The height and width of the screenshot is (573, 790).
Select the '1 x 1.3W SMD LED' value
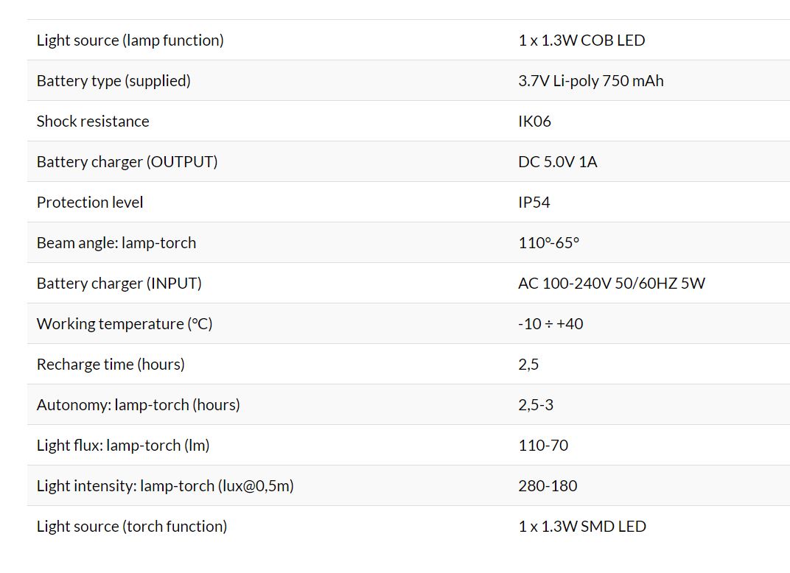tap(582, 527)
